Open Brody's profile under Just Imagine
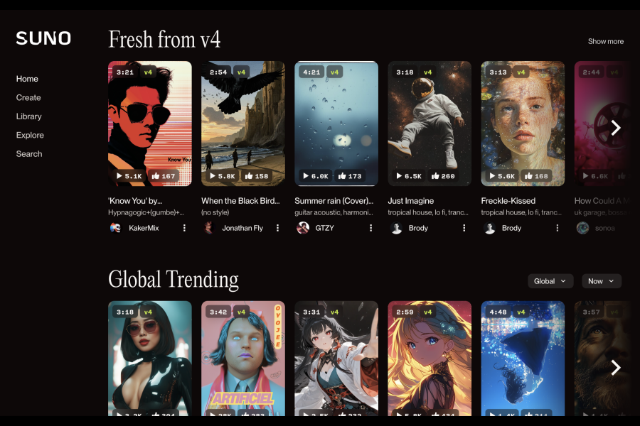Image resolution: width=640 pixels, height=426 pixels. tap(418, 228)
